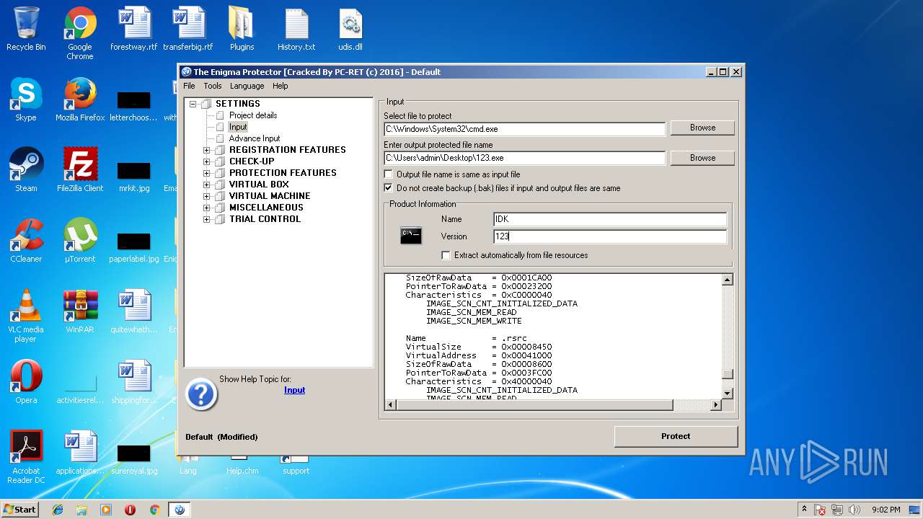The image size is (923, 519).
Task: Launch Skype desktop shortcut
Action: (26, 99)
